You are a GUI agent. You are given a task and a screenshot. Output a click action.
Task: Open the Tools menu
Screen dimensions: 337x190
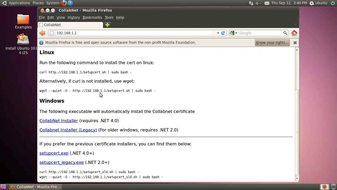tap(109, 17)
